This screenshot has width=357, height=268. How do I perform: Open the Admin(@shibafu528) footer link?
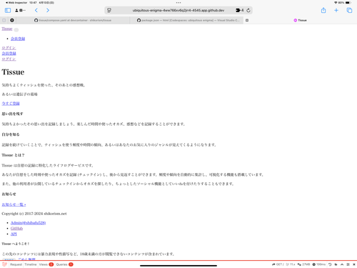tap(28, 223)
